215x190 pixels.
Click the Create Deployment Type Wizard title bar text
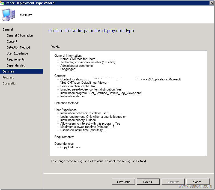[x=29, y=3]
